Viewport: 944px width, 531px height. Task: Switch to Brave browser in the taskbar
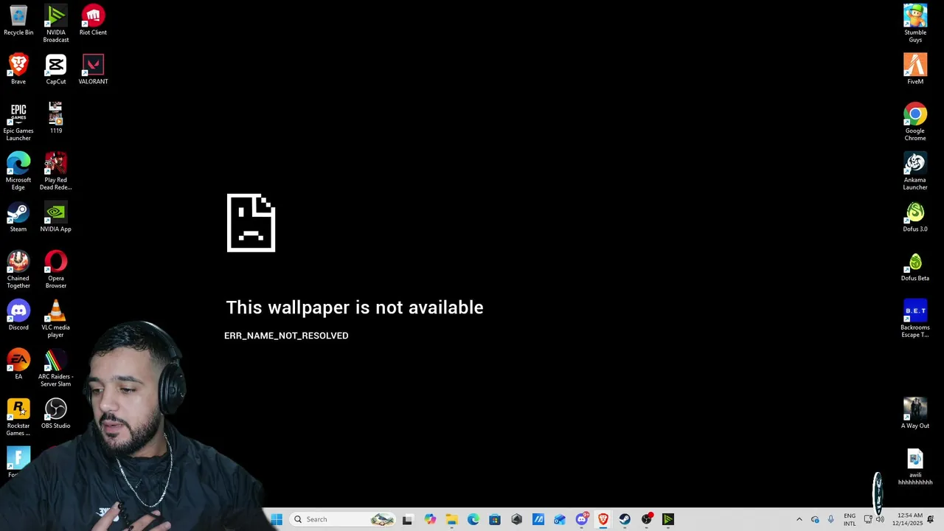pos(603,519)
